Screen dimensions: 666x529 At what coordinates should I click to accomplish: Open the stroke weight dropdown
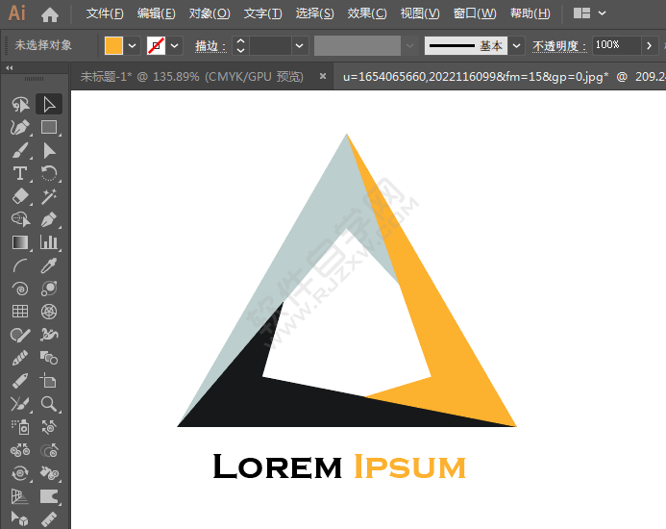[301, 45]
